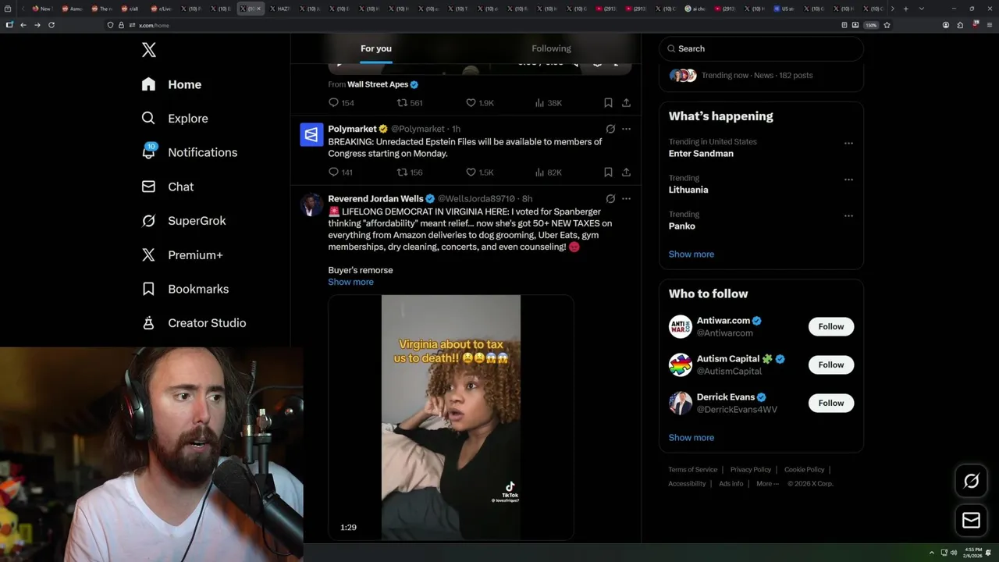Open Privacy Policy link

click(750, 470)
